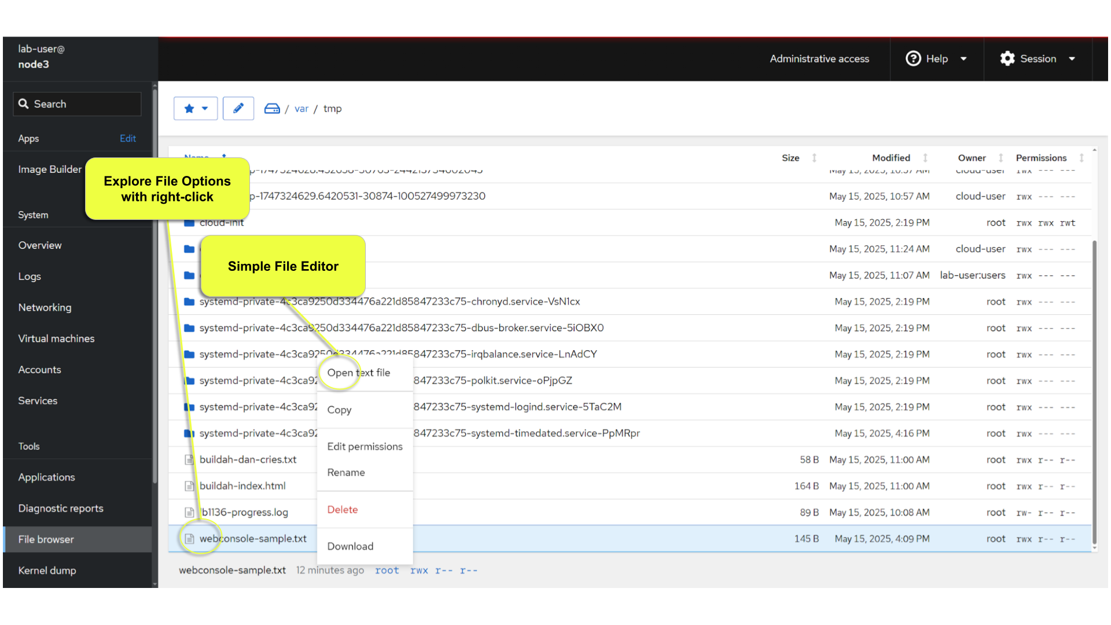Click the pencil edit path icon
This screenshot has width=1111, height=625.
(238, 108)
